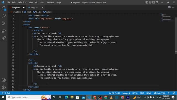Viewport: 177px width, 100px height.
Task: Change line endings via CRLF
Action: coord(142,93)
